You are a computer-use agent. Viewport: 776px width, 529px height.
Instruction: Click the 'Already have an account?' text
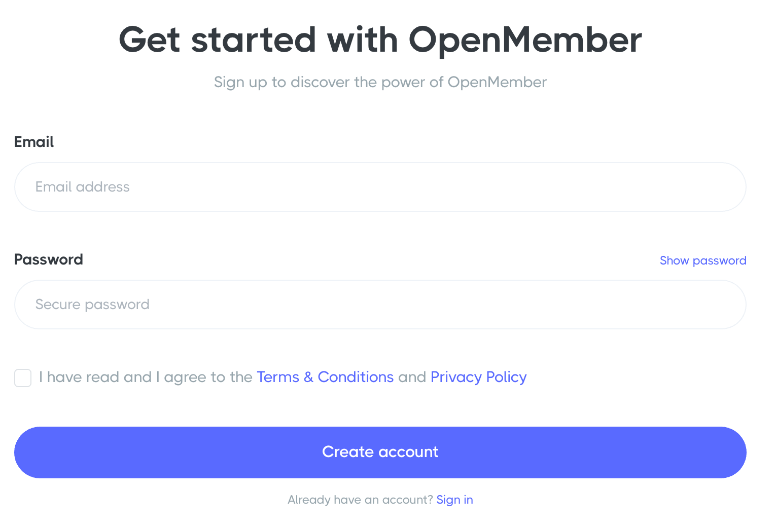360,500
